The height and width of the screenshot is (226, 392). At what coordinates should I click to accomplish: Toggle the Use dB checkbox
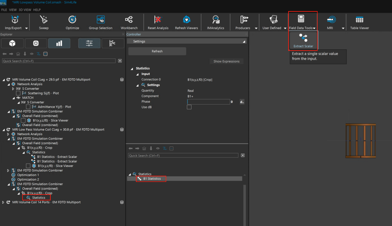[189, 107]
